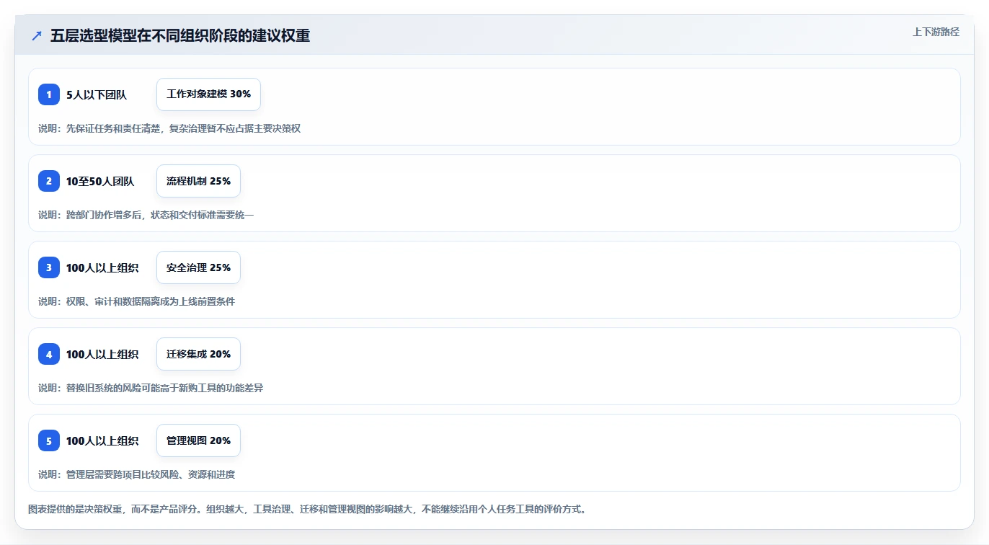Image resolution: width=989 pixels, height=545 pixels.
Task: Click the note 替换旧系统的风险
Action: click(151, 388)
